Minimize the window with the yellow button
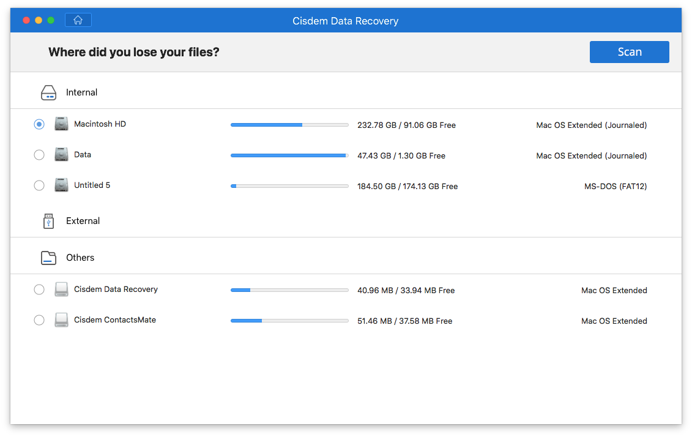Screen dimensions: 692x437 click(39, 20)
